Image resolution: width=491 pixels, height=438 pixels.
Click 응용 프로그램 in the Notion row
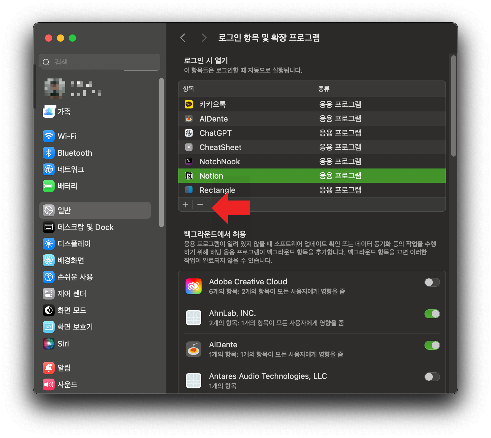[x=340, y=176]
